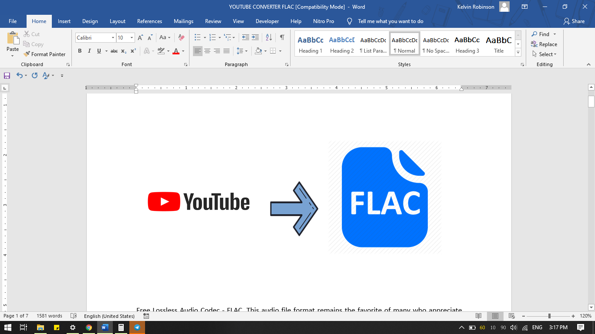Open the Font dialog launcher
Screen dimensions: 595x334
(186, 64)
